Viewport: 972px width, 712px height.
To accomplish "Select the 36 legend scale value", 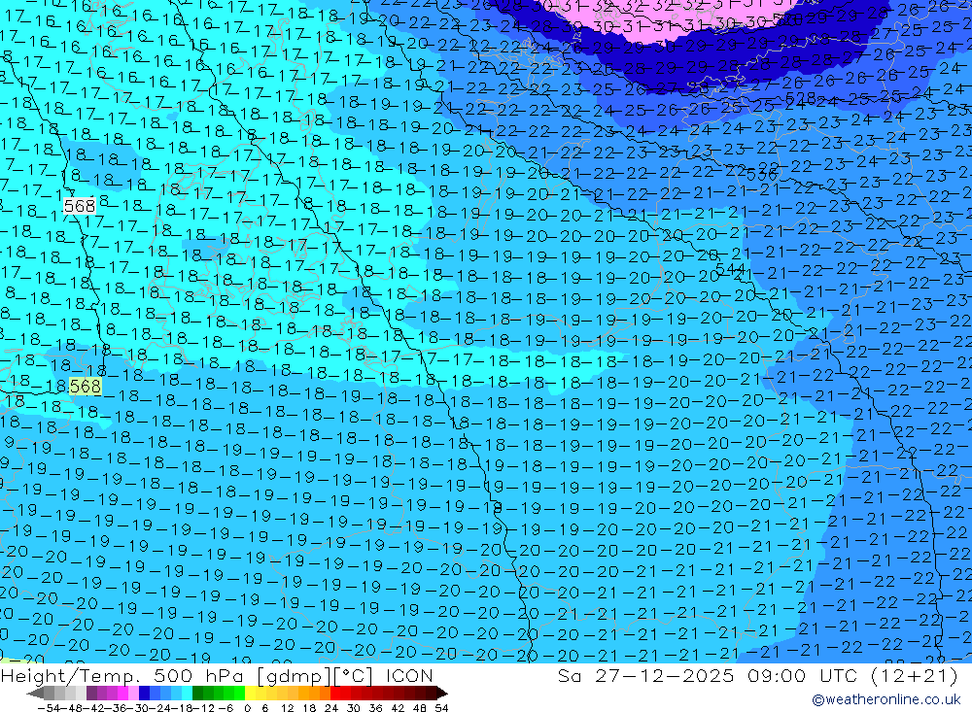I will click(x=375, y=708).
